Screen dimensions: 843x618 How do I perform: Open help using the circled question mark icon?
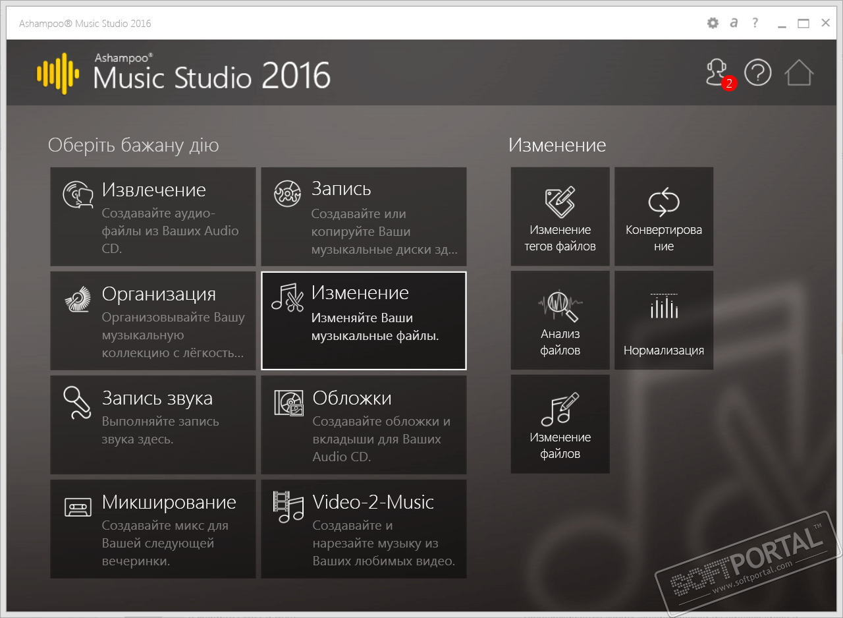[x=758, y=72]
